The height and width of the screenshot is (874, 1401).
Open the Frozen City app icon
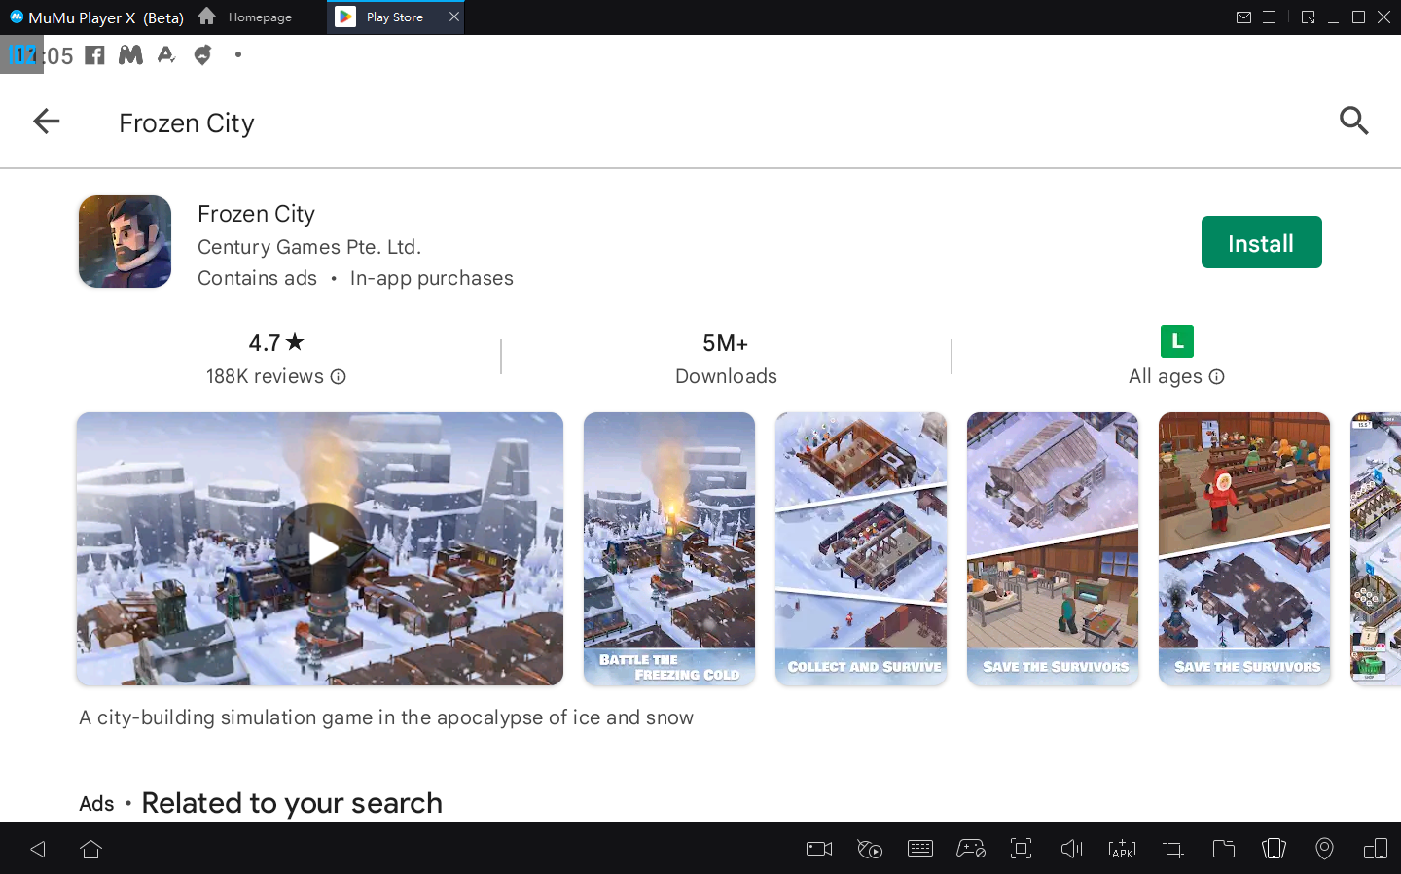pos(125,242)
